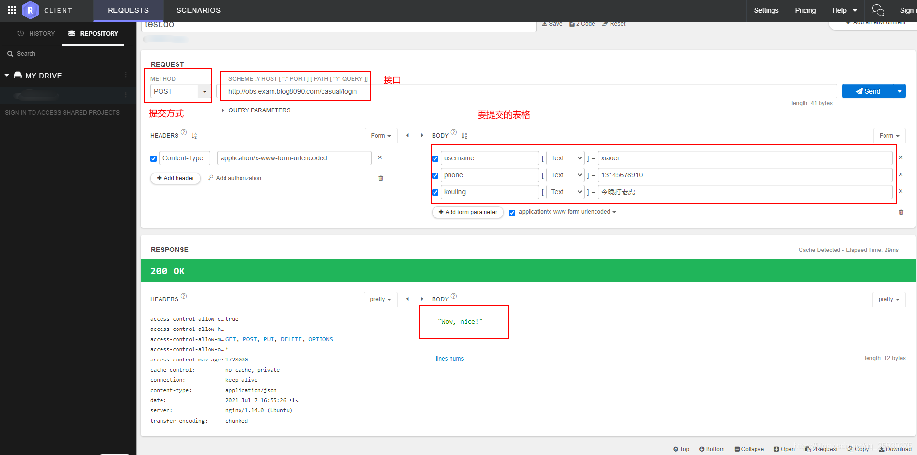Remove the phone form parameter
Viewport: 917px width, 455px height.
coord(901,174)
